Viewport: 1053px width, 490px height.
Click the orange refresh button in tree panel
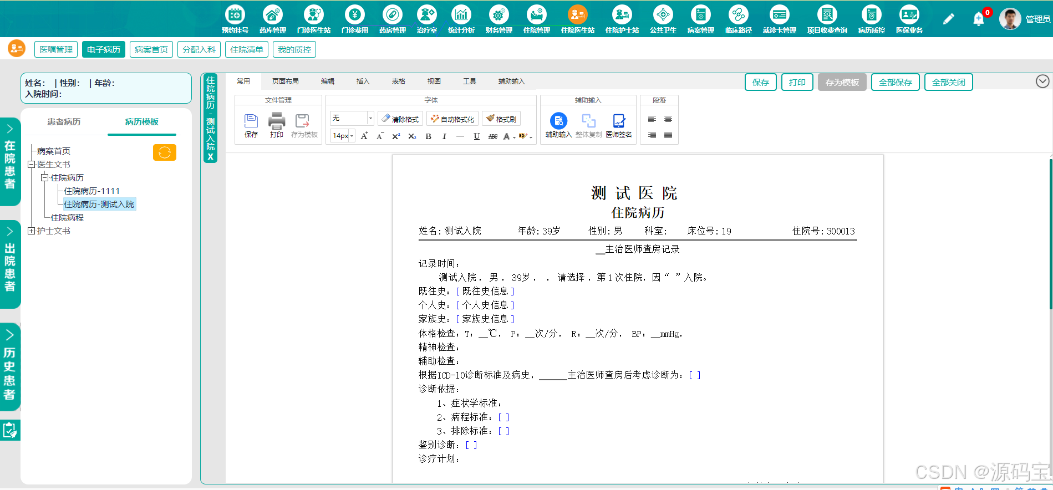pyautogui.click(x=165, y=152)
